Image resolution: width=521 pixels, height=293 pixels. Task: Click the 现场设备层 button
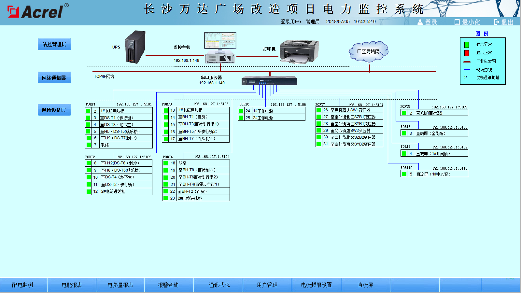click(54, 110)
